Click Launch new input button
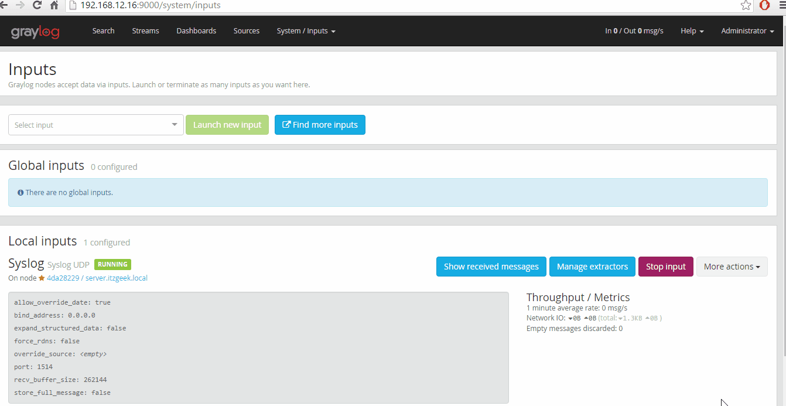The width and height of the screenshot is (786, 406). (x=227, y=125)
